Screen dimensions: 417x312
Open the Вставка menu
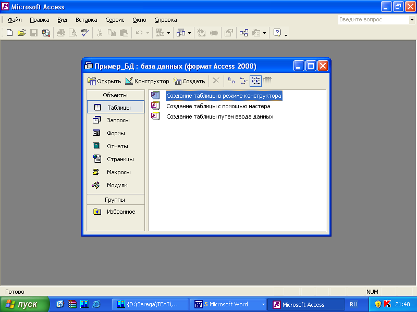pyautogui.click(x=86, y=20)
